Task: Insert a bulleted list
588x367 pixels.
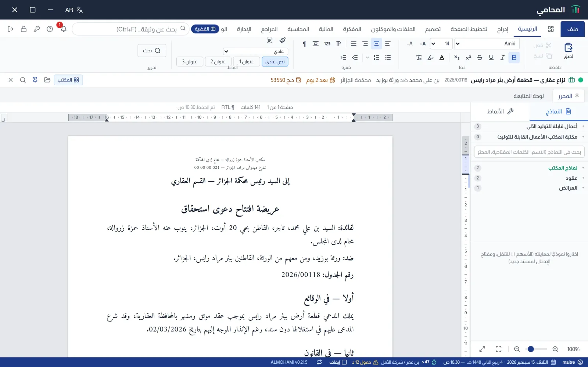Action: click(388, 58)
